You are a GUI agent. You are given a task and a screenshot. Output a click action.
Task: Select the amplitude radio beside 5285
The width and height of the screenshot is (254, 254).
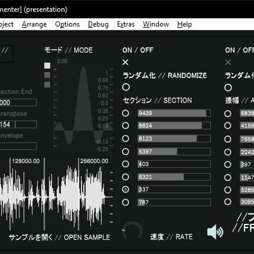click(x=228, y=190)
